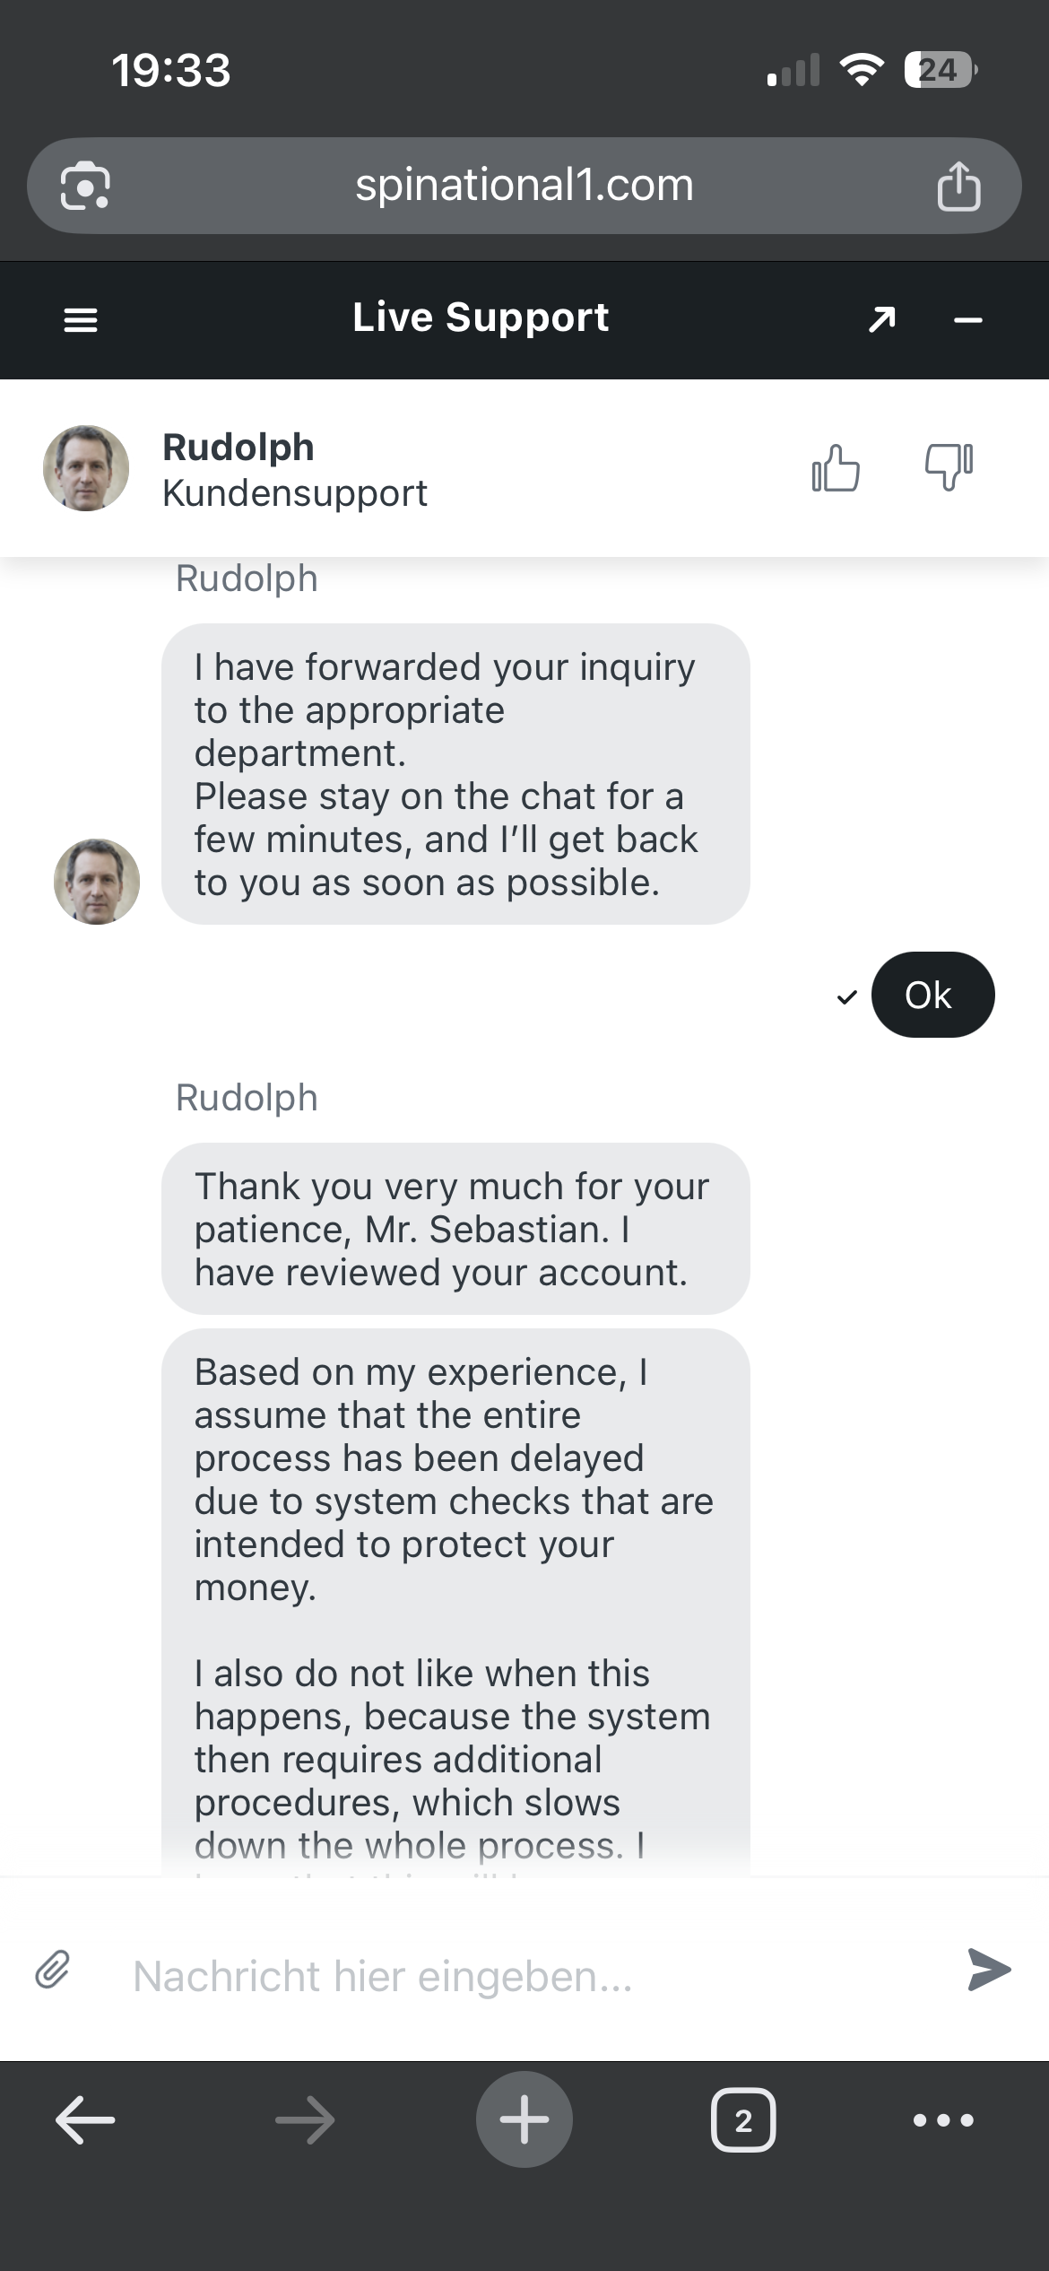Screen dimensions: 1049x2271
Task: Go back with the browser back arrow
Action: point(85,2120)
